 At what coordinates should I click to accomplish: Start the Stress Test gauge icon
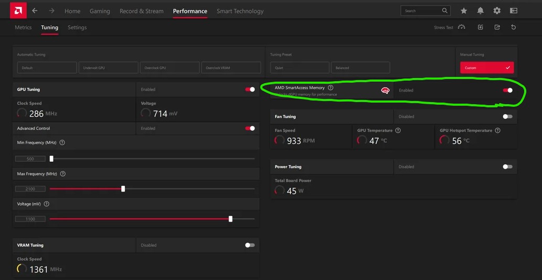click(461, 27)
